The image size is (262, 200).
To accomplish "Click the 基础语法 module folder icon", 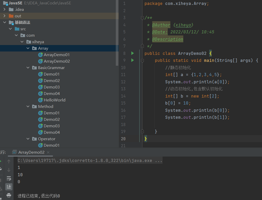I will 11,23.
